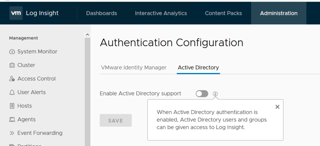Click the System Monitor gauge icon
The image size is (320, 146).
12,52
